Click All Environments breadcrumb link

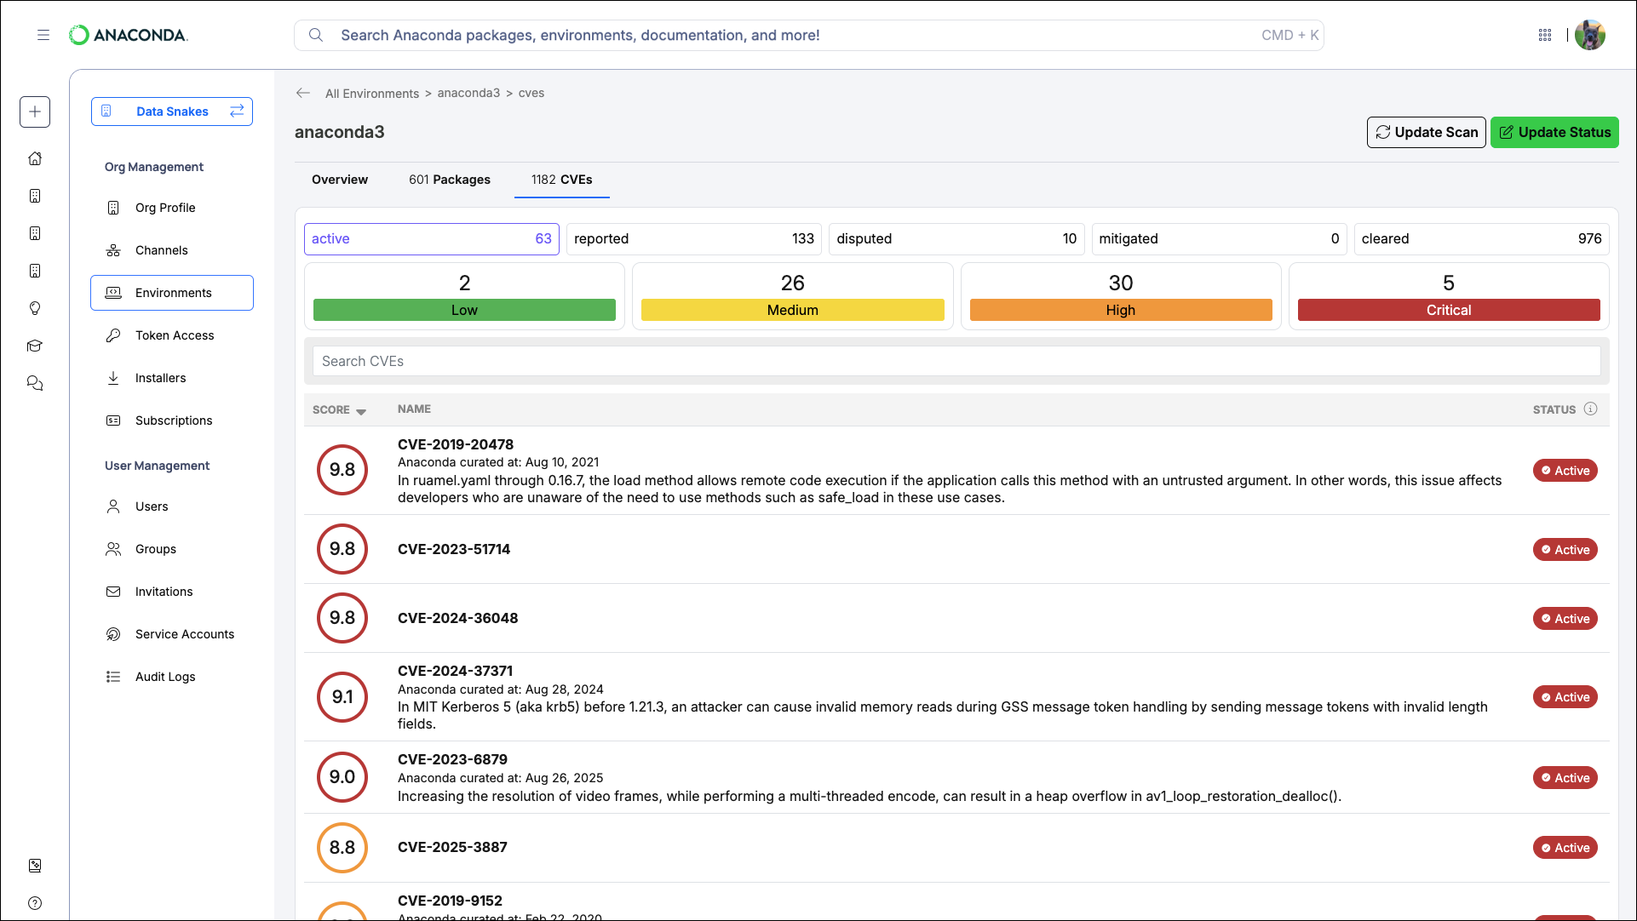tap(372, 94)
